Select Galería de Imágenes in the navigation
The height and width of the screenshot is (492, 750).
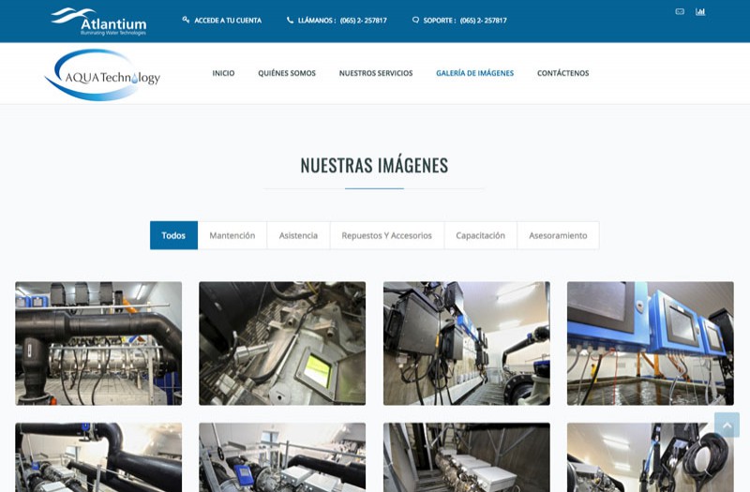coord(475,73)
